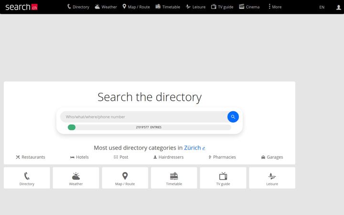Open the Weather tile with sun cloud icon
Screen dimensions: 344x215
click(76, 178)
